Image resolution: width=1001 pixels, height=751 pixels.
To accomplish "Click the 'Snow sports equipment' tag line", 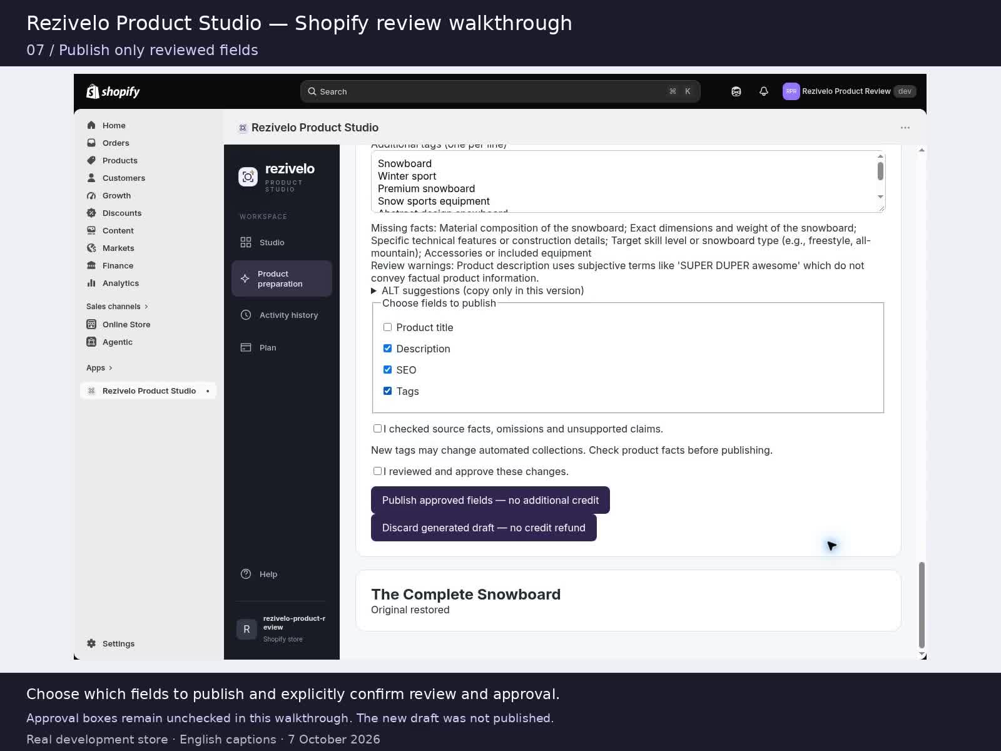I will [x=434, y=202].
